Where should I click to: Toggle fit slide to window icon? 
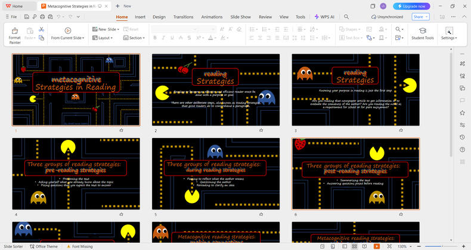coord(389,246)
